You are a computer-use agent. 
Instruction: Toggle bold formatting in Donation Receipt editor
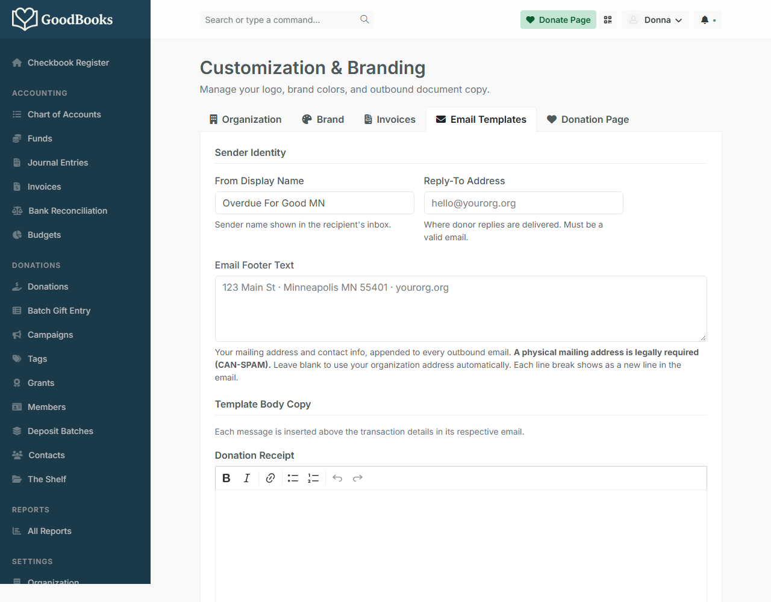[226, 478]
